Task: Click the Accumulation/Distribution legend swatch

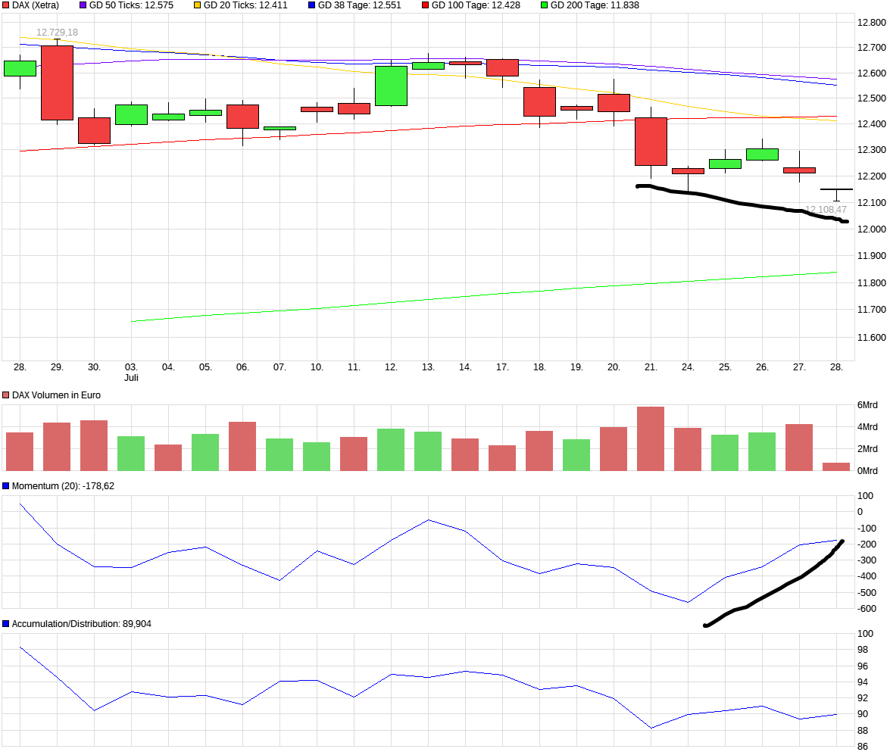Action: (6, 624)
